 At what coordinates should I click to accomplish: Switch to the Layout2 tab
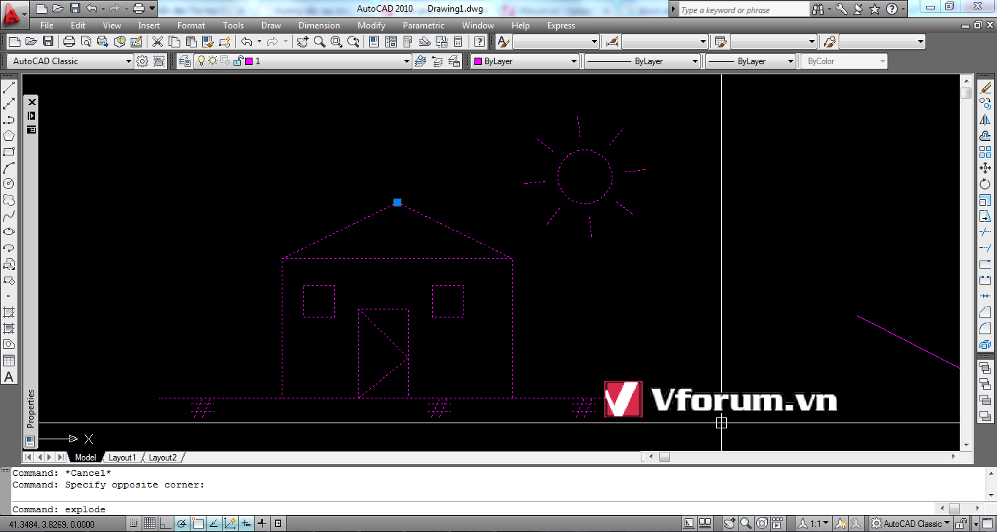[x=162, y=458]
